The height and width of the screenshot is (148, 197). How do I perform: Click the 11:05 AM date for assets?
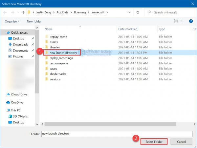133,42
